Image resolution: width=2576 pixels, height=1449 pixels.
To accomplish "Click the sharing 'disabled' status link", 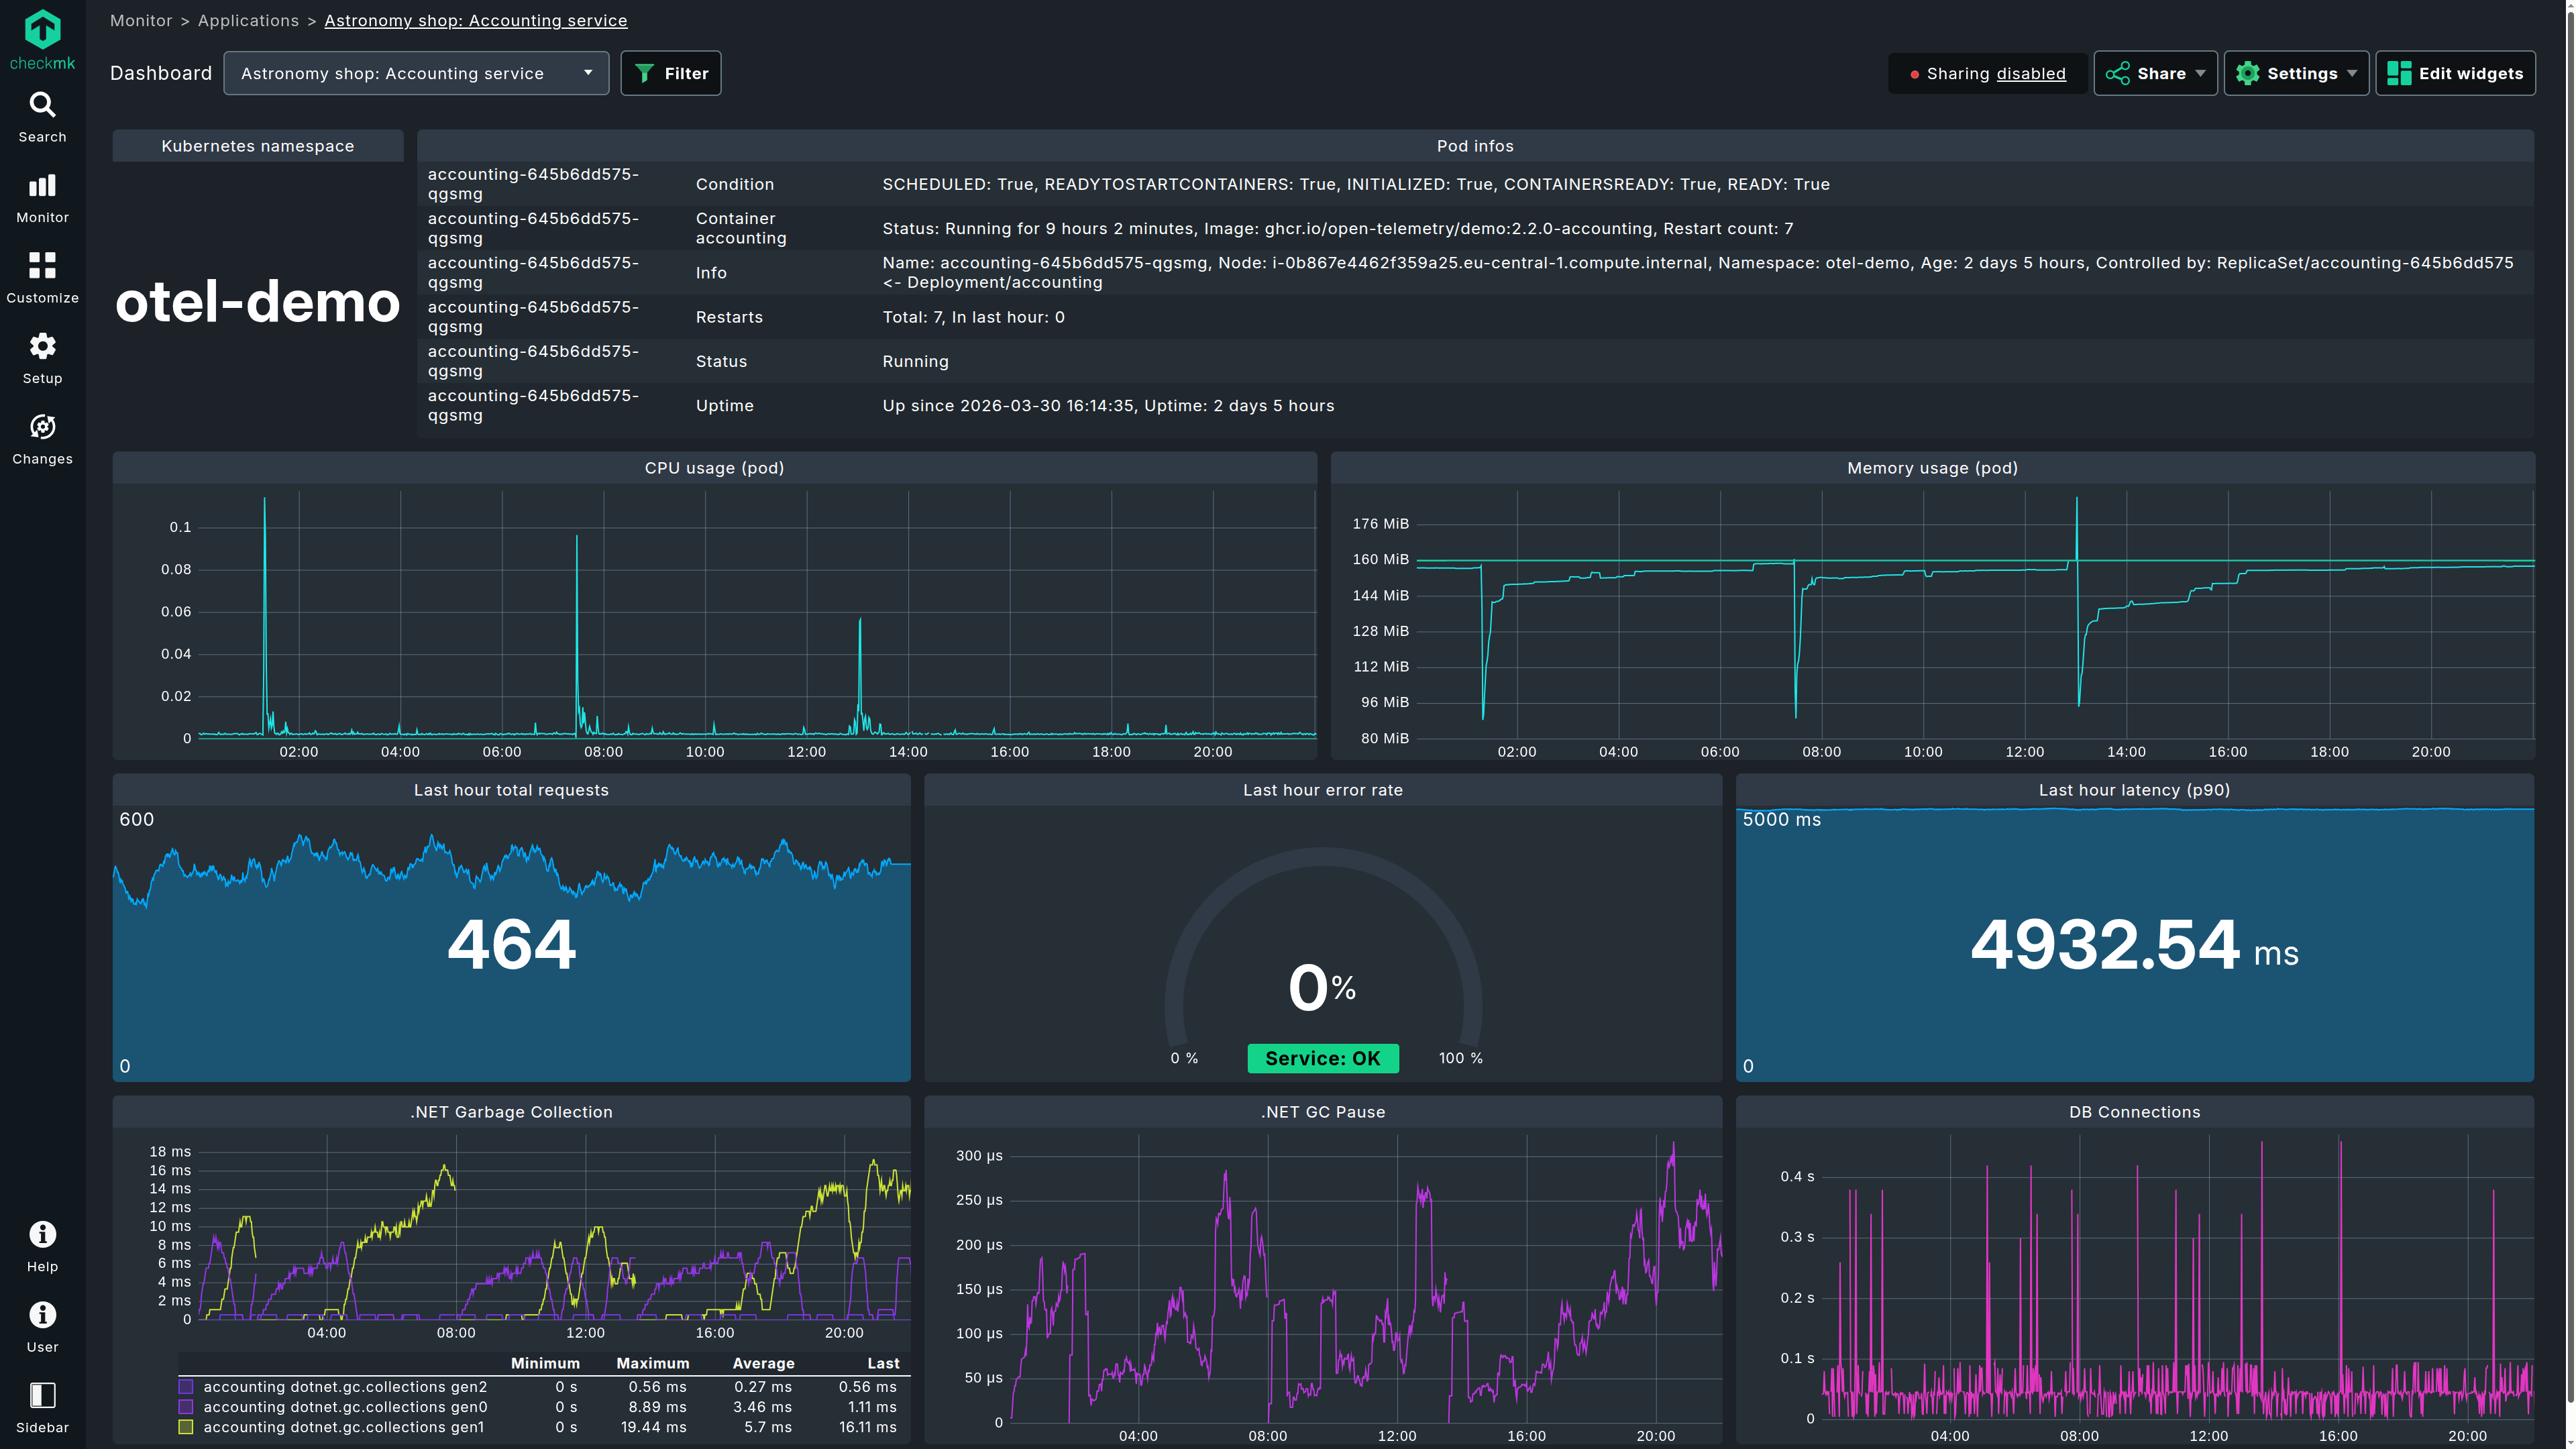I will tap(2030, 74).
